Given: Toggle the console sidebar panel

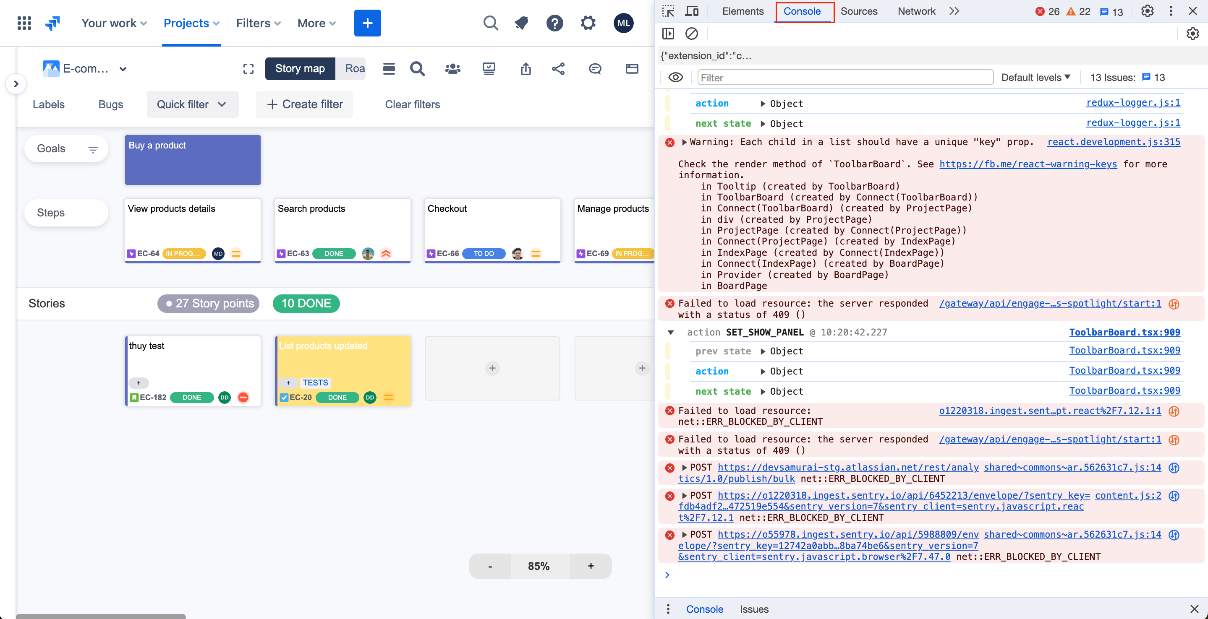Looking at the screenshot, I should click(668, 34).
